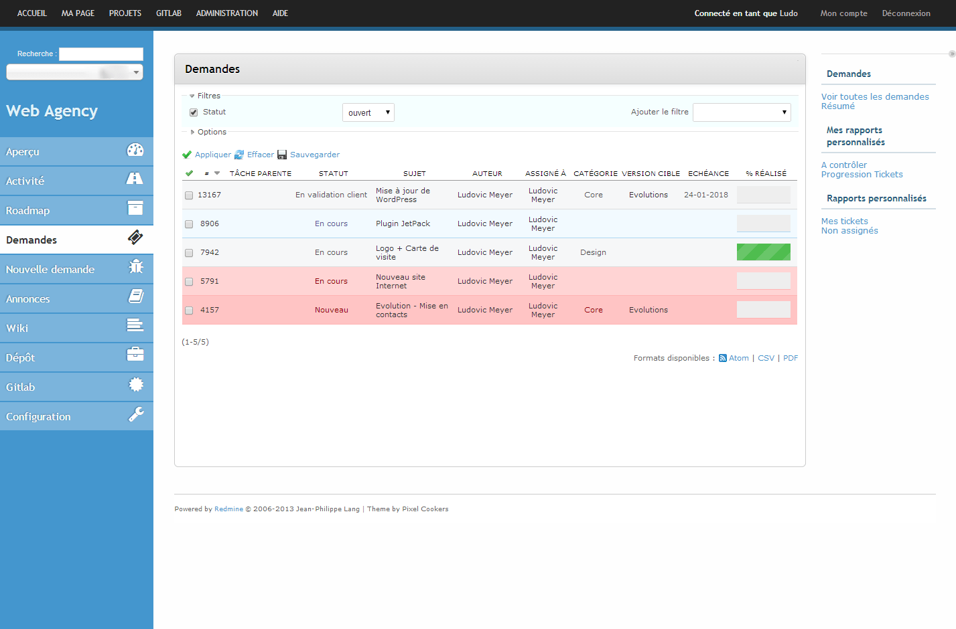Tick the checkbox for issue 7942
The height and width of the screenshot is (629, 956).
(x=189, y=253)
